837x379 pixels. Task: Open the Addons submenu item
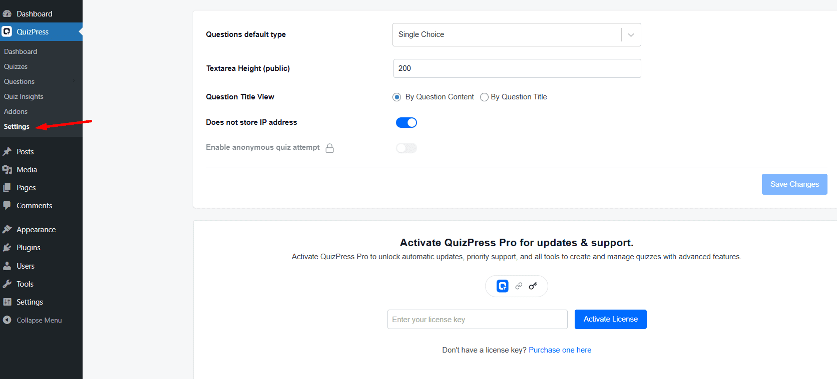[16, 111]
